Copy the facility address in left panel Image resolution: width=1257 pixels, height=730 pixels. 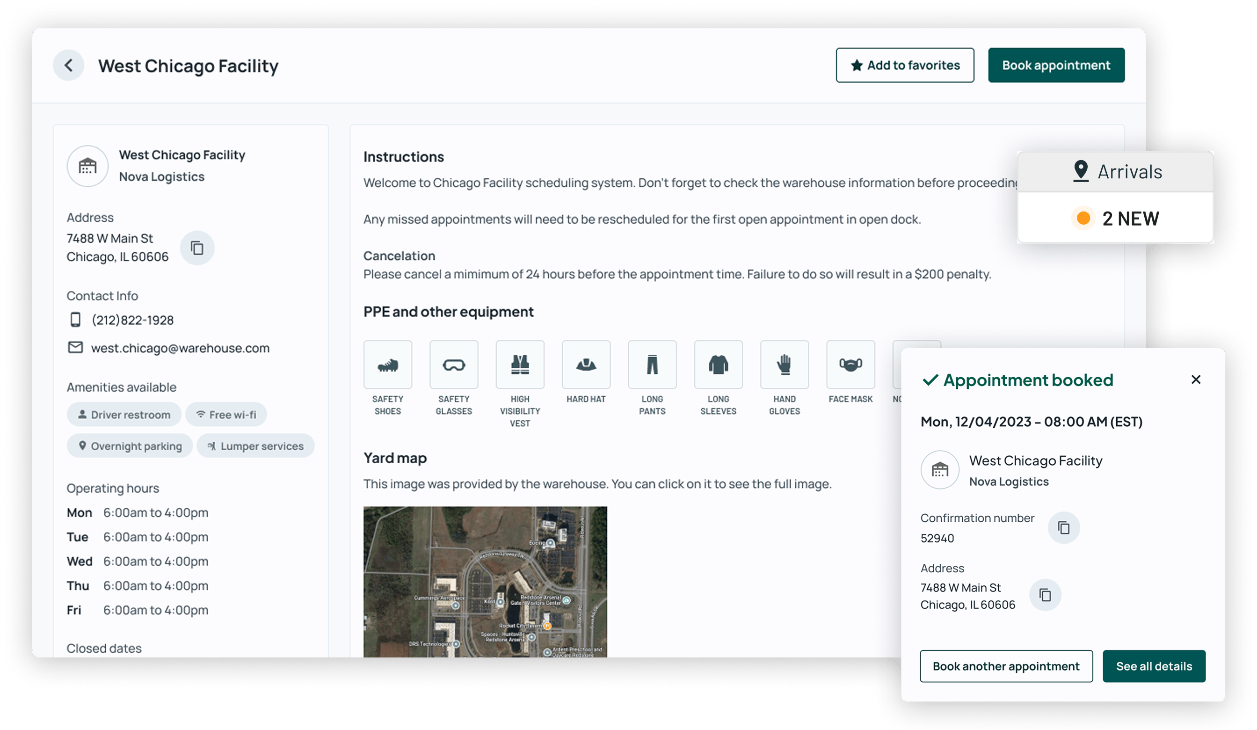(197, 248)
